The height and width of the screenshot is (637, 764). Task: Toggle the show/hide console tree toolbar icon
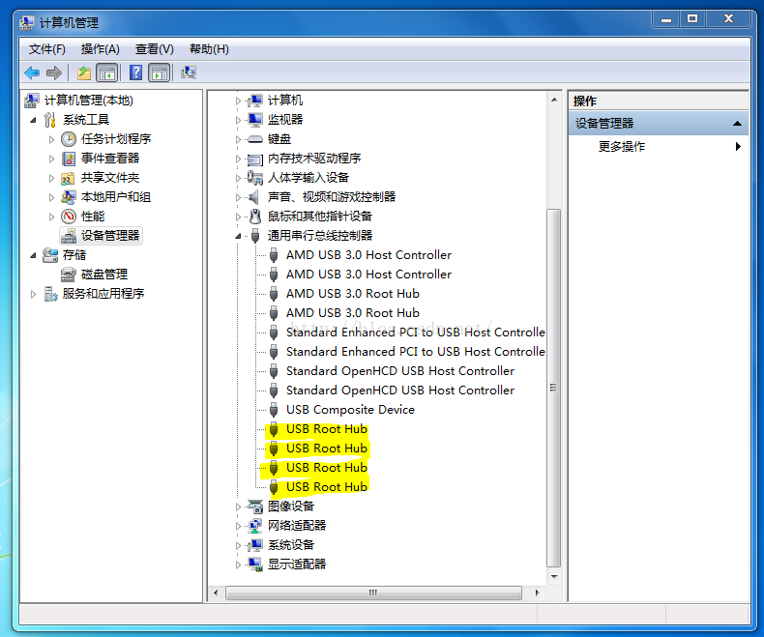click(x=107, y=73)
